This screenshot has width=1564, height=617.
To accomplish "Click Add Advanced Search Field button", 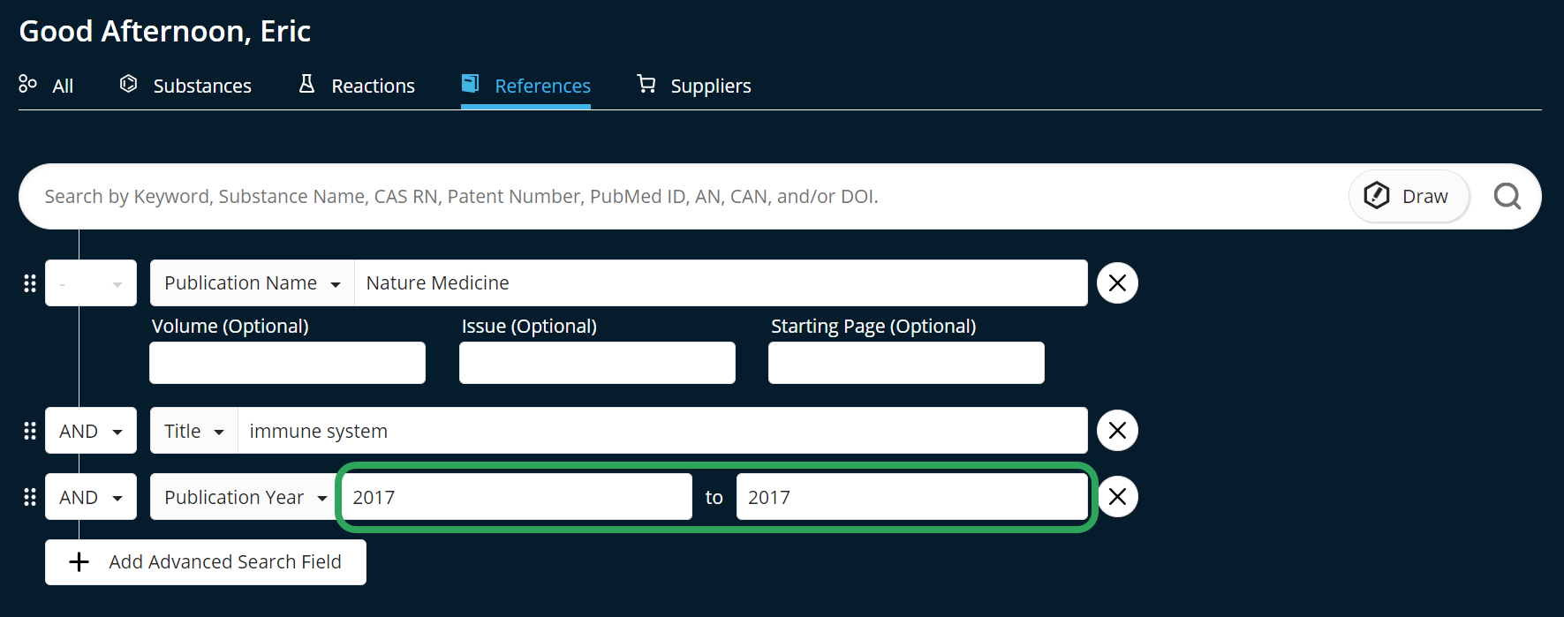I will [206, 562].
